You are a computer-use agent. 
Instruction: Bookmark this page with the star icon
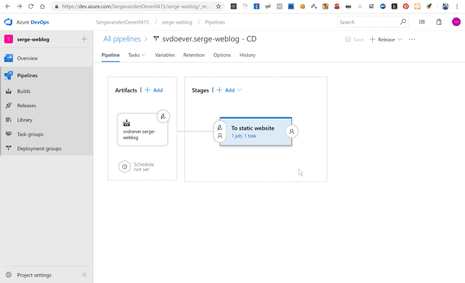tap(219, 6)
